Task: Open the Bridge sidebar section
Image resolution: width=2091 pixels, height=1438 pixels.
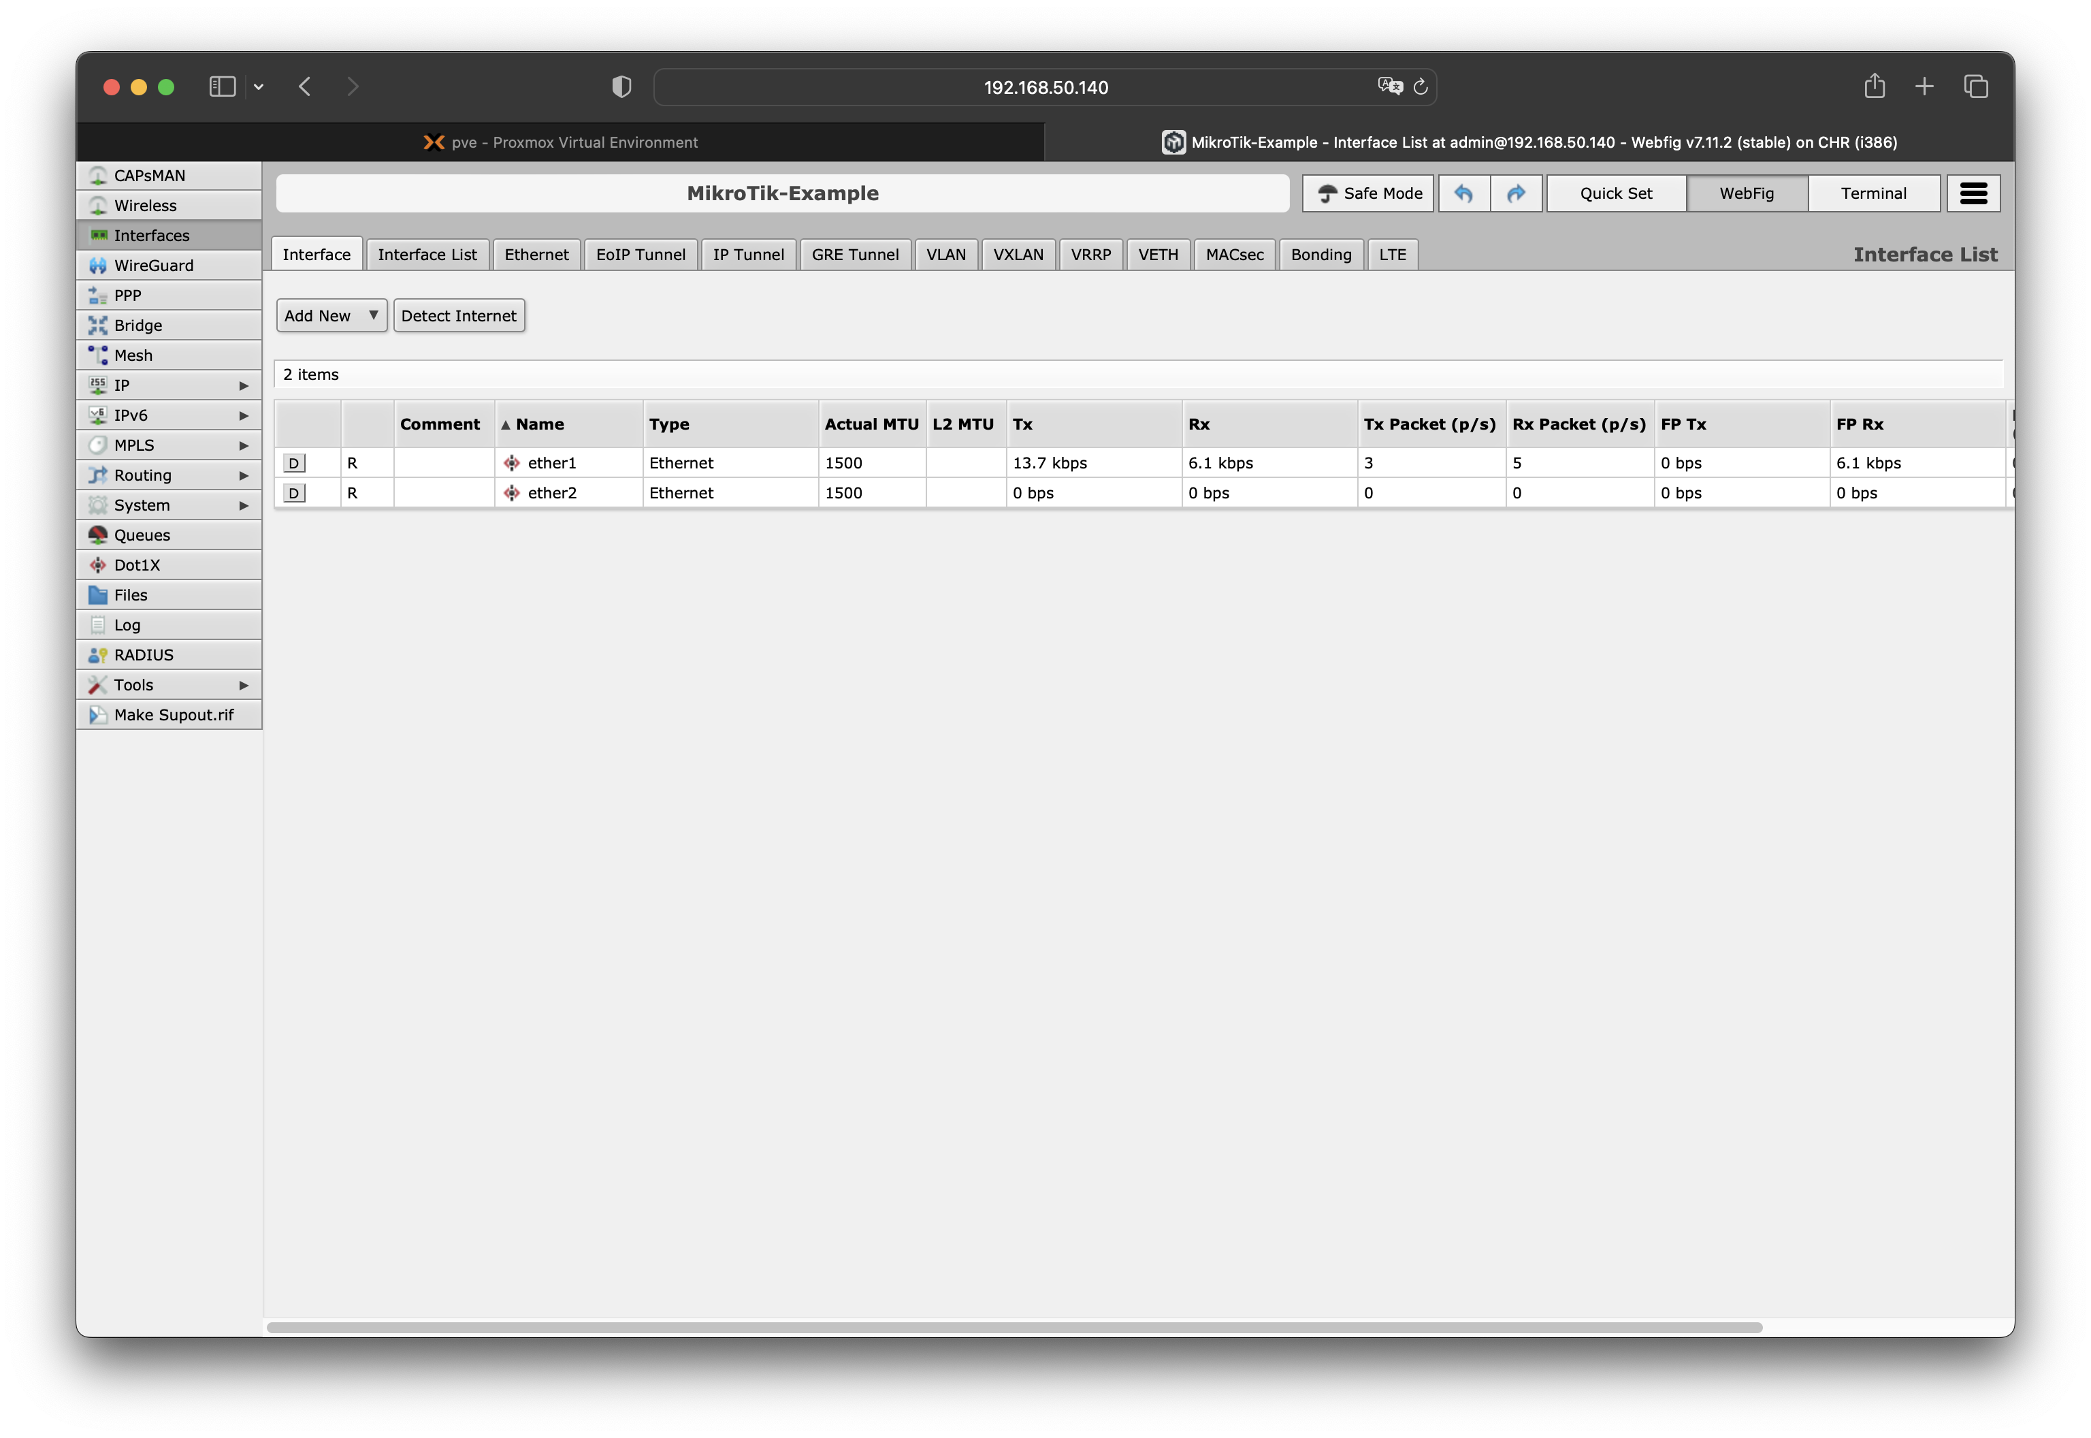Action: point(137,325)
